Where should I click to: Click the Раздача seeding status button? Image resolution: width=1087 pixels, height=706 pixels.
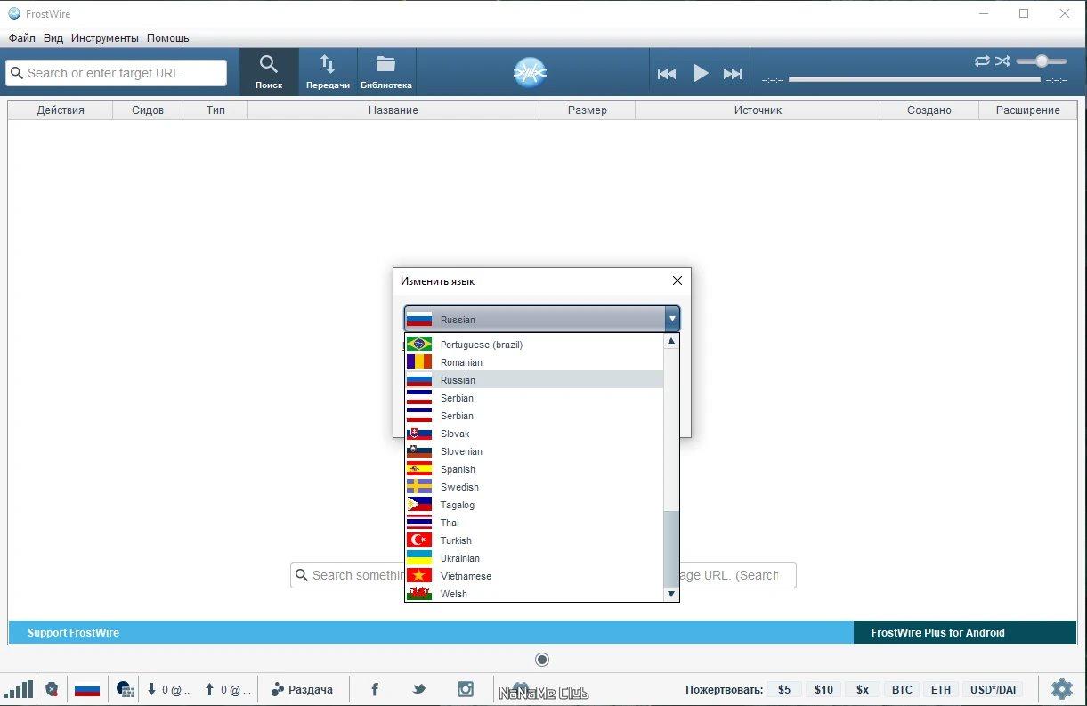point(302,689)
